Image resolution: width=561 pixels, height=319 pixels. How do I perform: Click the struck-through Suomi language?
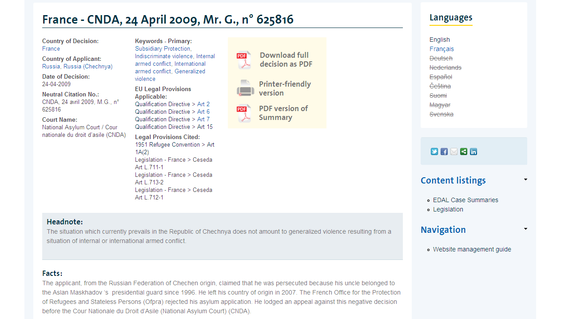pos(438,96)
